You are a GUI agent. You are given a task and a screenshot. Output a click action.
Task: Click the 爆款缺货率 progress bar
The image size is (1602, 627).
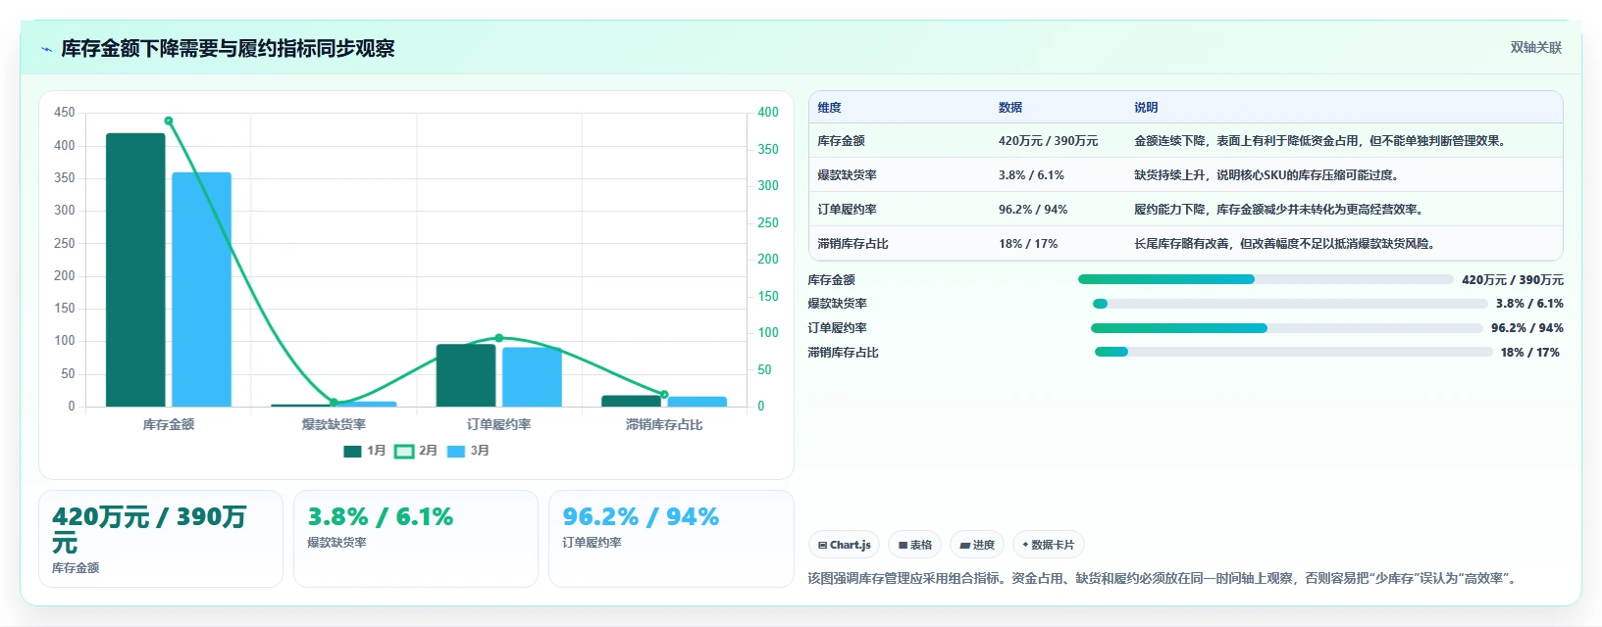pyautogui.click(x=1290, y=304)
